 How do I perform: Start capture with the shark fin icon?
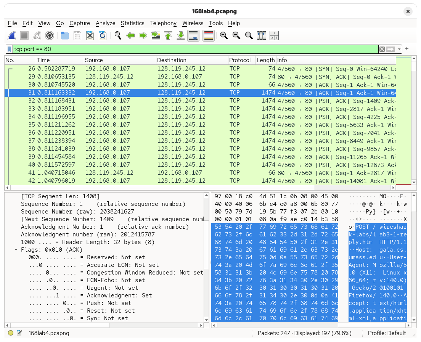(x=12, y=36)
